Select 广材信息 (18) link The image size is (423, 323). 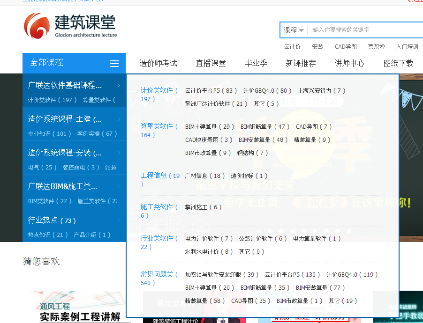pos(205,176)
